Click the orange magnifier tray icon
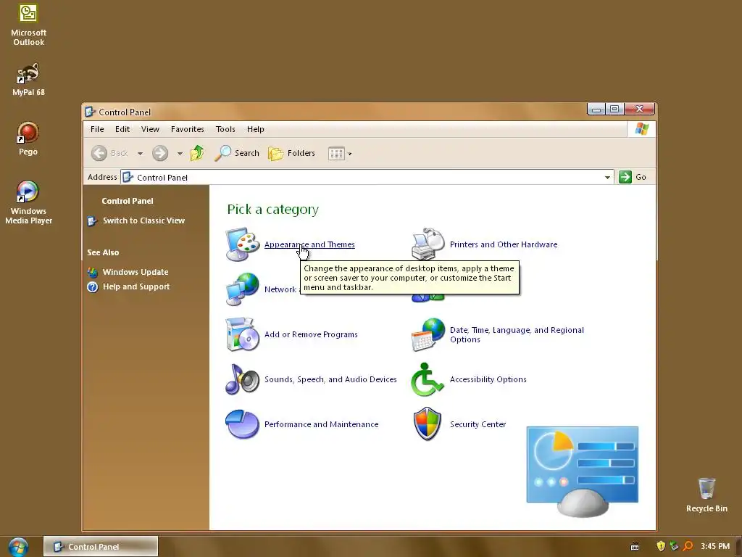The height and width of the screenshot is (557, 742). (x=688, y=546)
